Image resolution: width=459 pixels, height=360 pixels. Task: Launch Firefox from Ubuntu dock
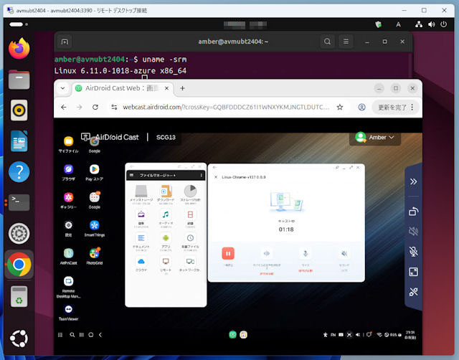19,49
